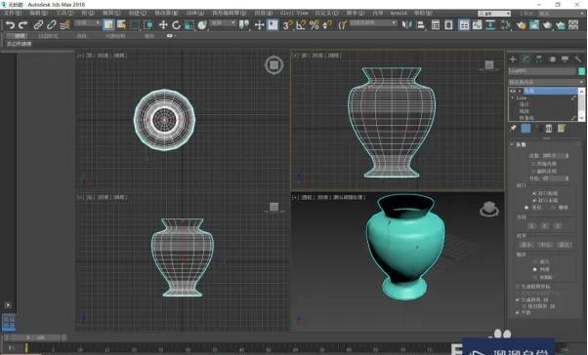Switch to the Motion command panel tab

(552, 59)
